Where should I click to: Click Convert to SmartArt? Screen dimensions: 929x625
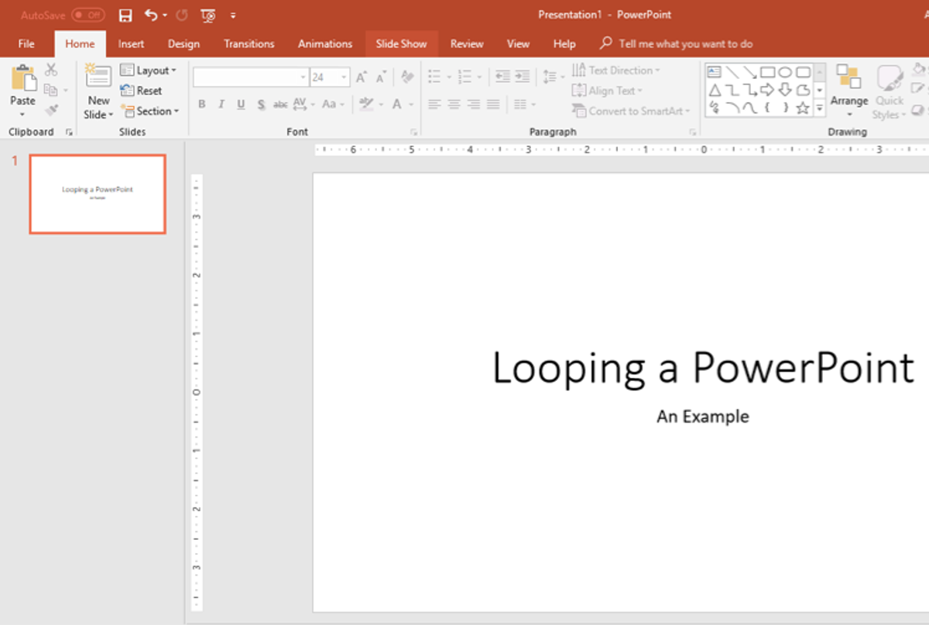tap(632, 111)
